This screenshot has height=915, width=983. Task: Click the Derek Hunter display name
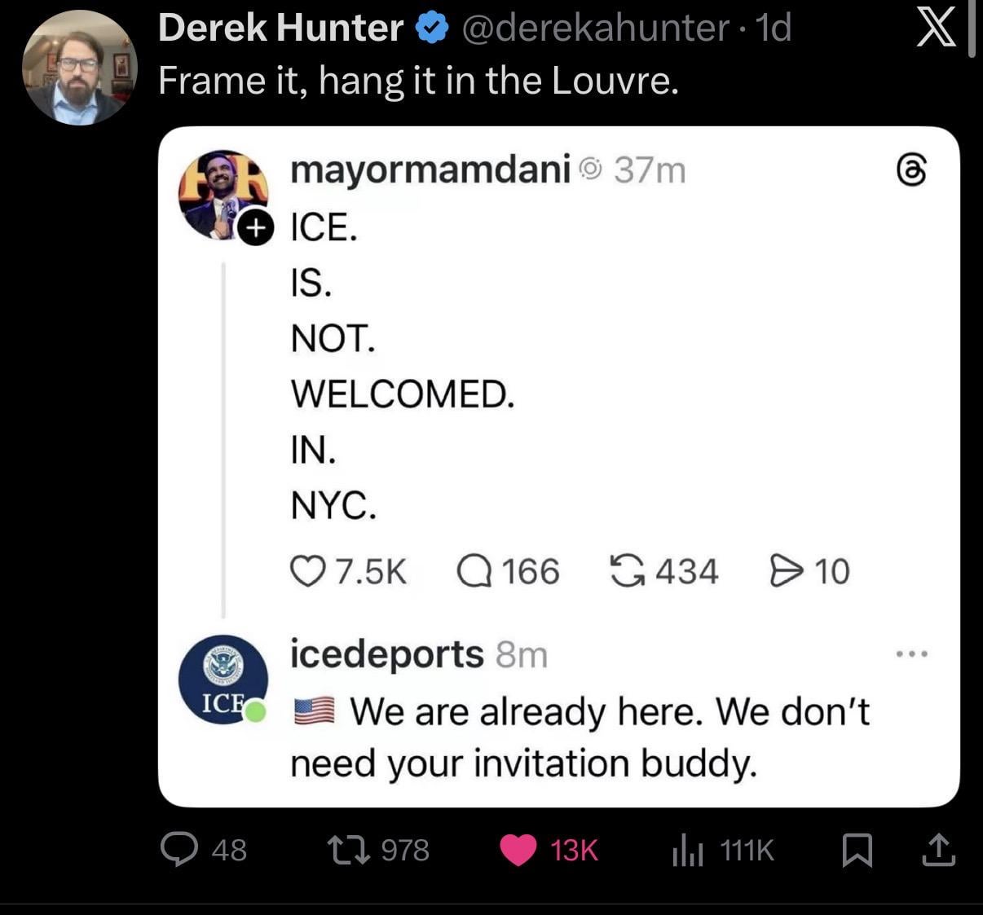point(280,29)
